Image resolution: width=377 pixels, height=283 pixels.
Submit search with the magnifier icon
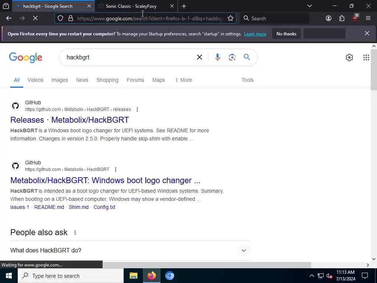[247, 57]
